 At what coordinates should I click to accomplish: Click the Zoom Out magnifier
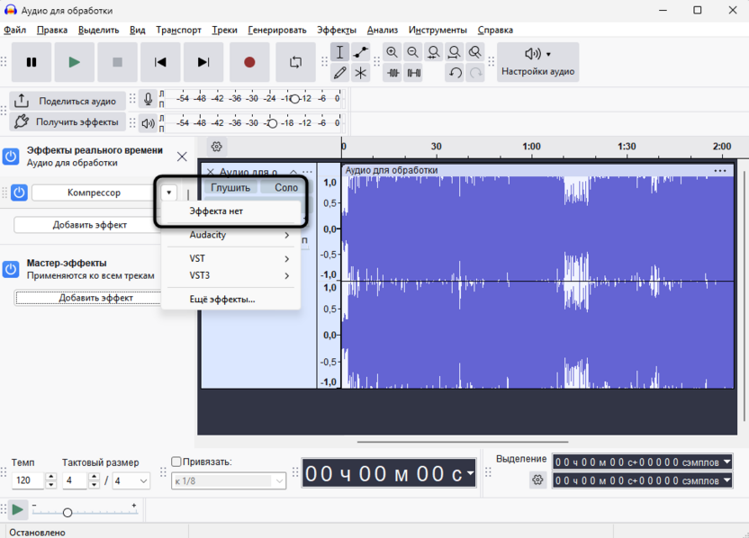(413, 52)
